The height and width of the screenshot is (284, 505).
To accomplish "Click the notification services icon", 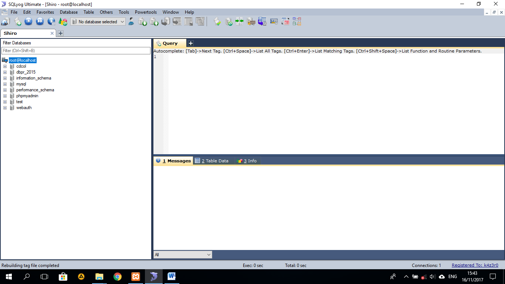I will (274, 21).
